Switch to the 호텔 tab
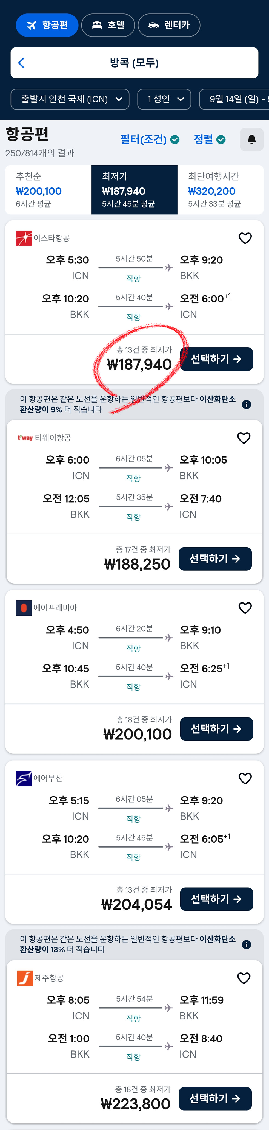The height and width of the screenshot is (1130, 269). click(108, 25)
